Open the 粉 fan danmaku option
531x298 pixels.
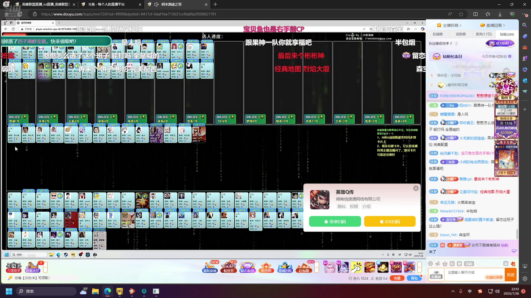pos(452,264)
